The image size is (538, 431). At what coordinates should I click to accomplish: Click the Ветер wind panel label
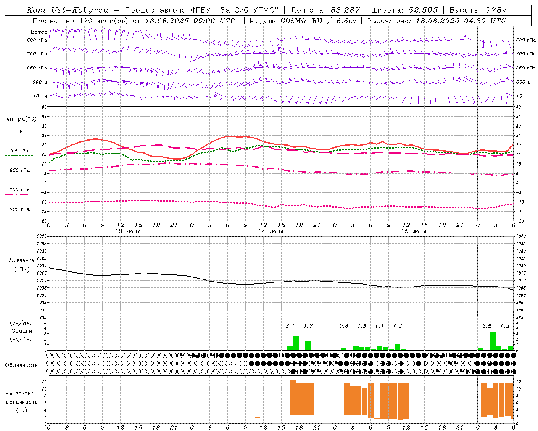pos(39,32)
